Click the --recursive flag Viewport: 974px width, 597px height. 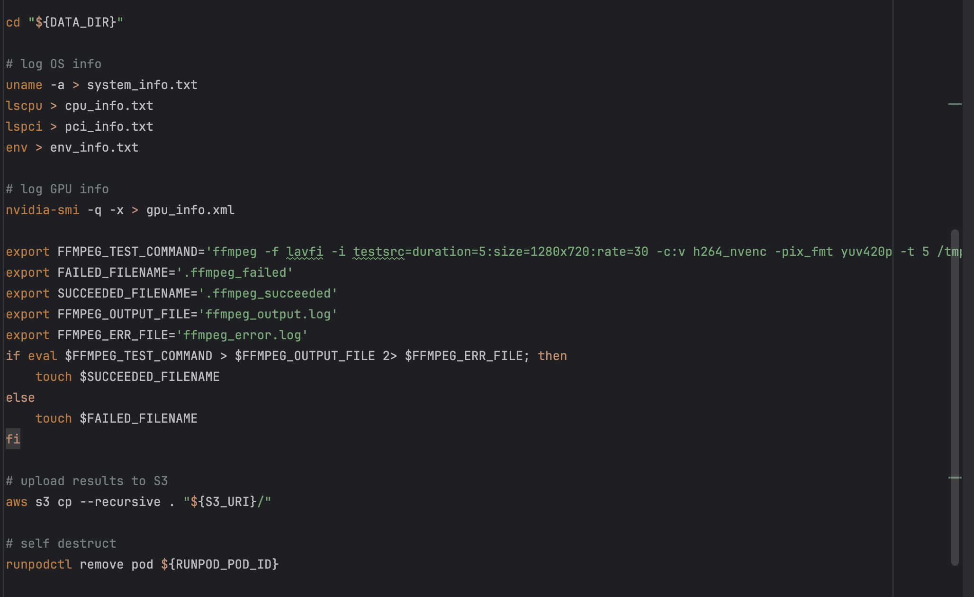pyautogui.click(x=120, y=502)
